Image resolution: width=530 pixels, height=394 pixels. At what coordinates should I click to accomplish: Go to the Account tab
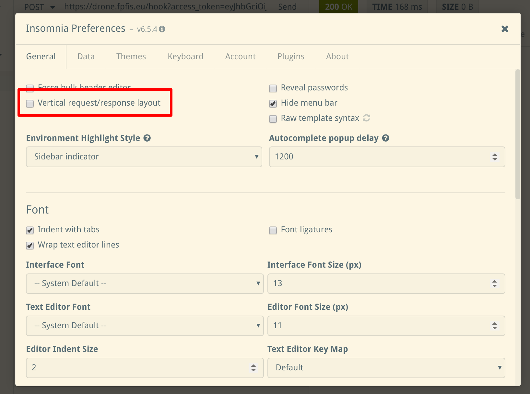(x=241, y=57)
